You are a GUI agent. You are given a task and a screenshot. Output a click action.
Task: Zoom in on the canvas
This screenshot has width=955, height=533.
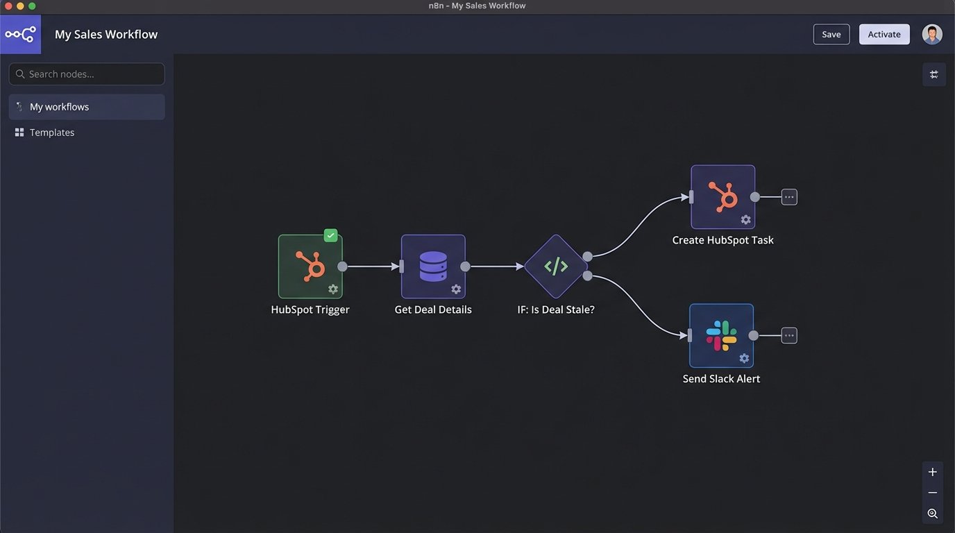point(932,471)
